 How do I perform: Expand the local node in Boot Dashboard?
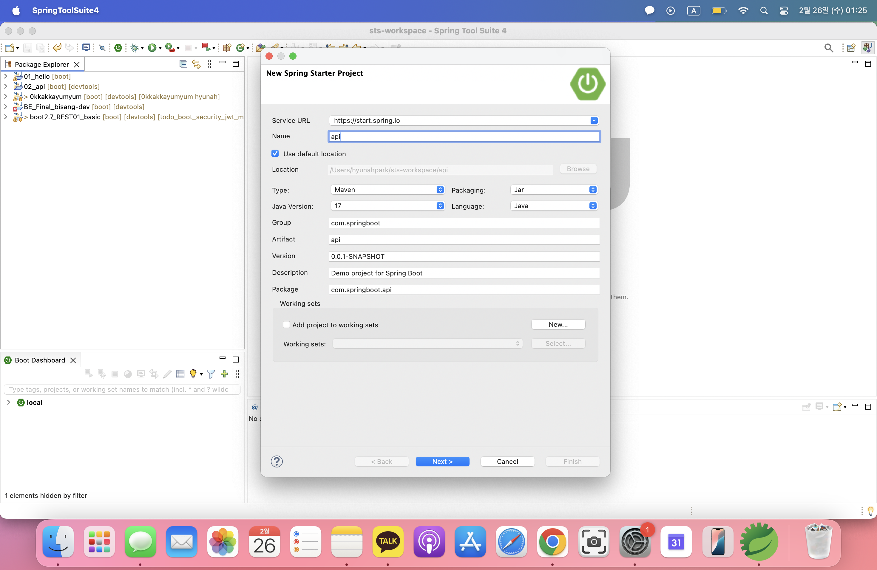(8, 402)
